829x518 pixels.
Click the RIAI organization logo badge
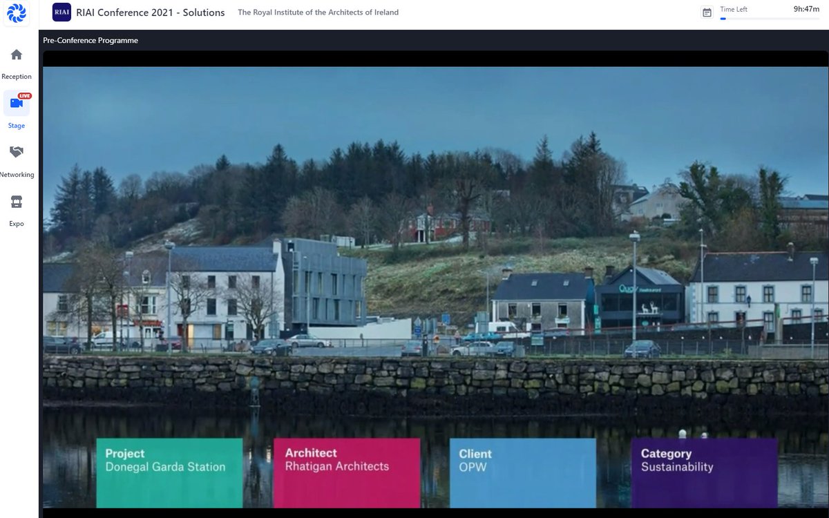pyautogui.click(x=61, y=12)
